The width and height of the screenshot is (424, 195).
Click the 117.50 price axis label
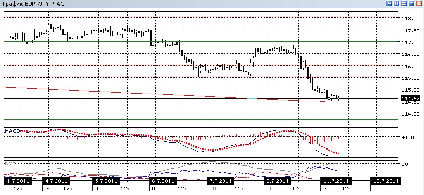pos(410,31)
